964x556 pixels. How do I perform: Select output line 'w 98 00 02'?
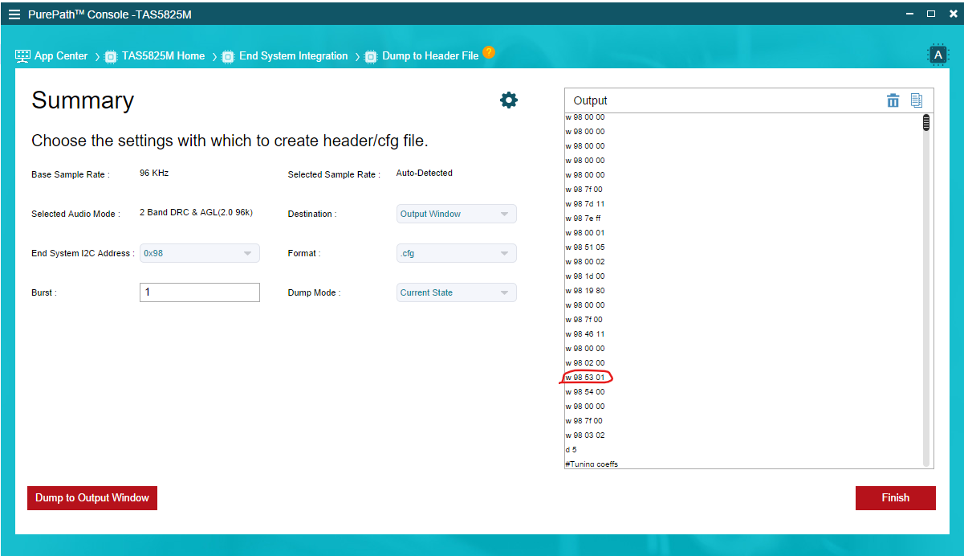click(585, 262)
